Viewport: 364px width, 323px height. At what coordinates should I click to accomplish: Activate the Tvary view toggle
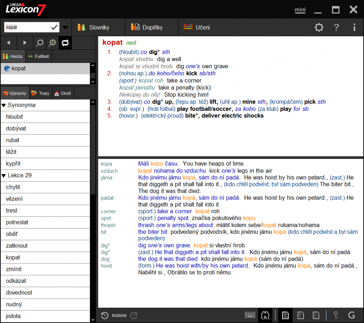coord(40,93)
